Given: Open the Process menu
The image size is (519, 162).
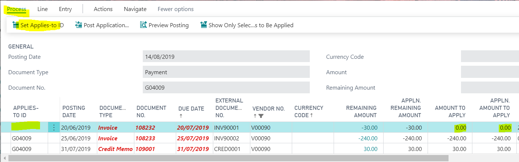Looking at the screenshot, I should (17, 9).
